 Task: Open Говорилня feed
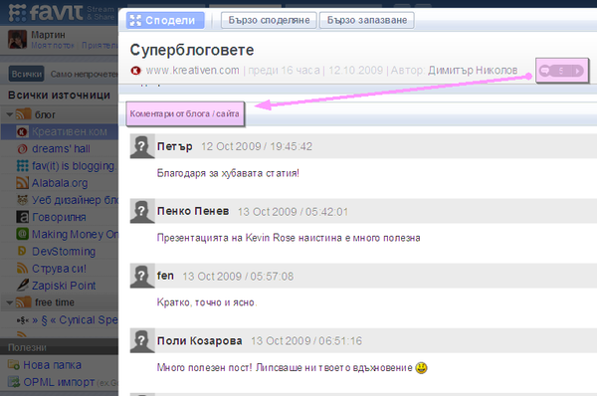click(x=59, y=217)
